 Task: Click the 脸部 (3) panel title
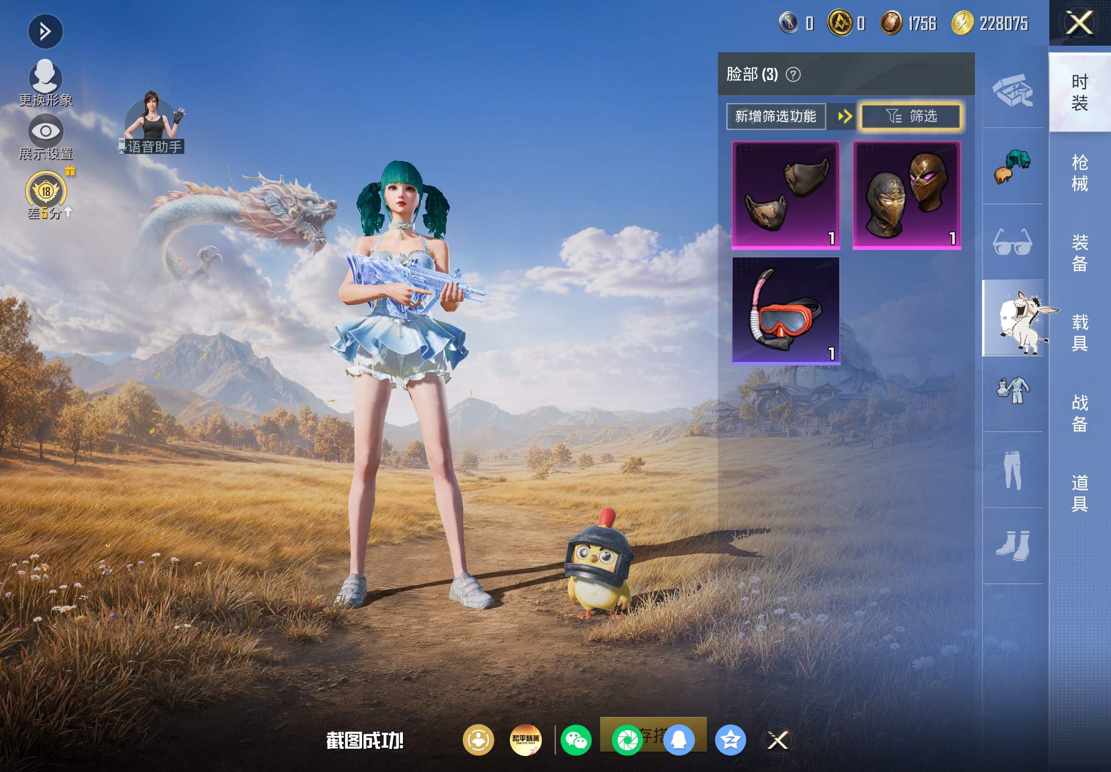(x=752, y=74)
